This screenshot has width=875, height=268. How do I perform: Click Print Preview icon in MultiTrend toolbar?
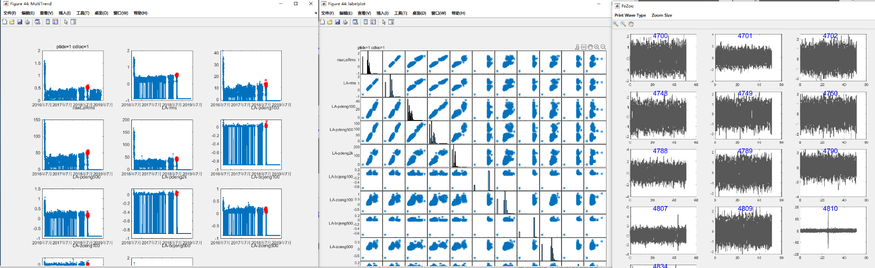pyautogui.click(x=37, y=22)
